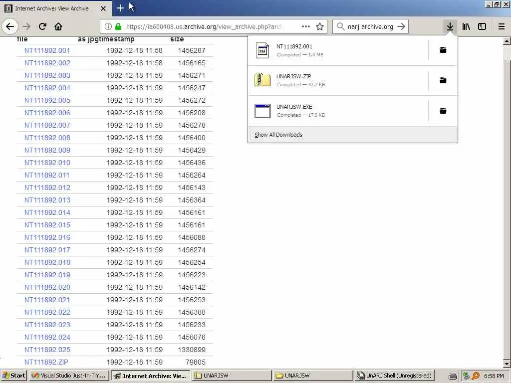Switch to UnARJ Shell (Unregistered) taskbar item
The width and height of the screenshot is (511, 383).
[x=395, y=376]
